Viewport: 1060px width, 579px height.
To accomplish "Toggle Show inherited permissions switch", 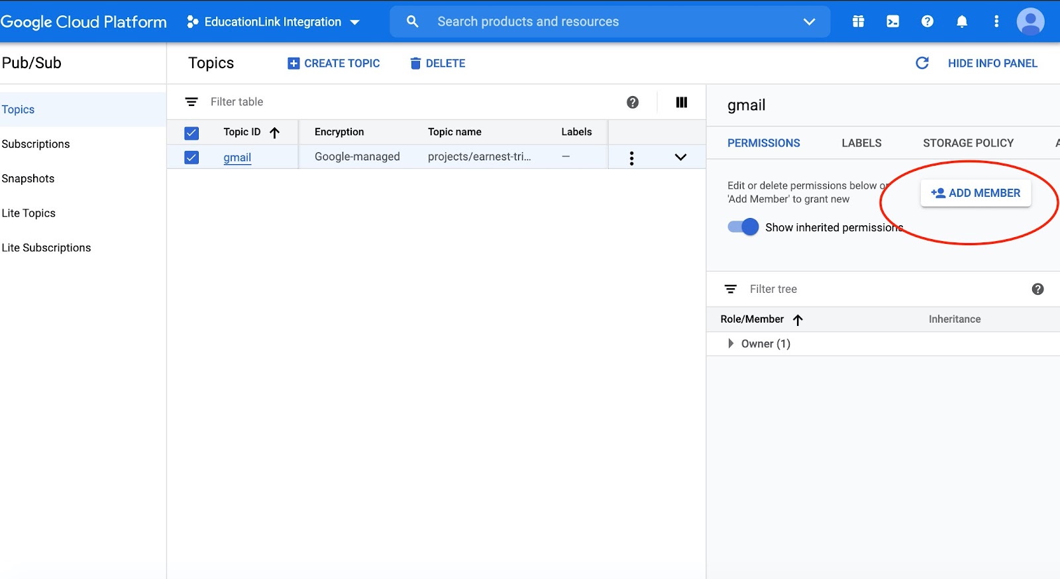I will click(743, 227).
